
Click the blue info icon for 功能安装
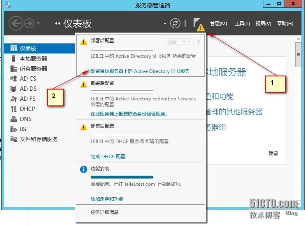pyautogui.click(x=84, y=169)
